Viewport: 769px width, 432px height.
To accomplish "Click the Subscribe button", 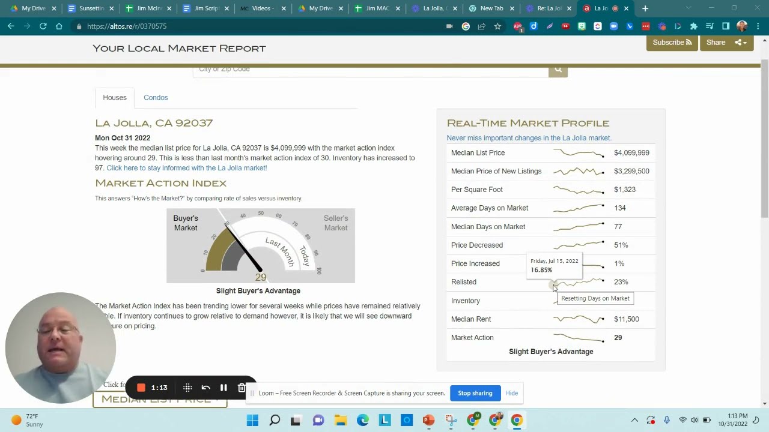I will pyautogui.click(x=672, y=43).
